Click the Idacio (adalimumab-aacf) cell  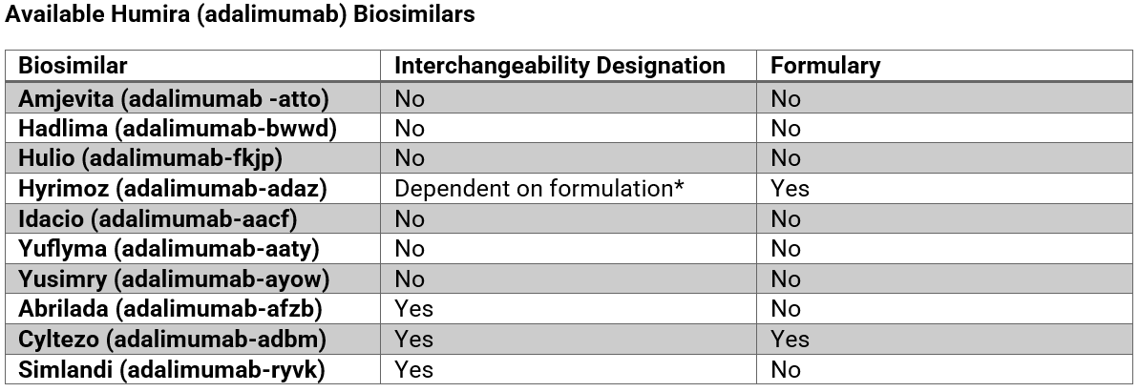tap(158, 219)
